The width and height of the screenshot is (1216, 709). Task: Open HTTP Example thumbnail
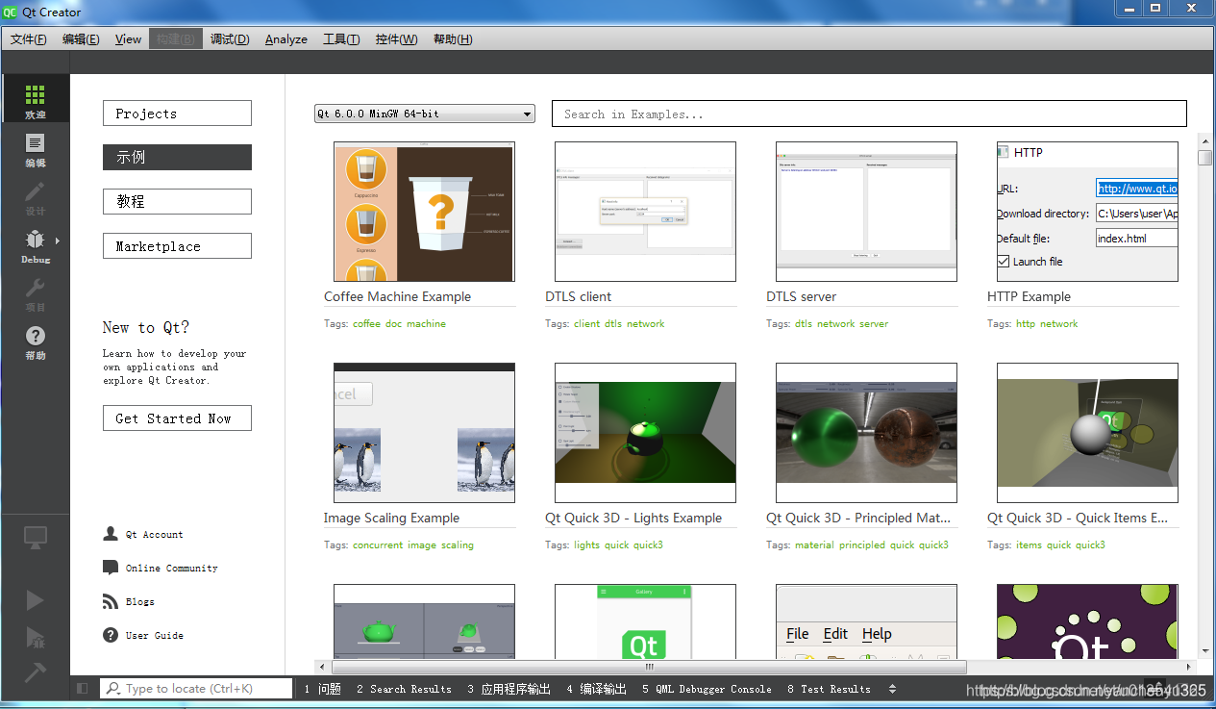tap(1087, 212)
